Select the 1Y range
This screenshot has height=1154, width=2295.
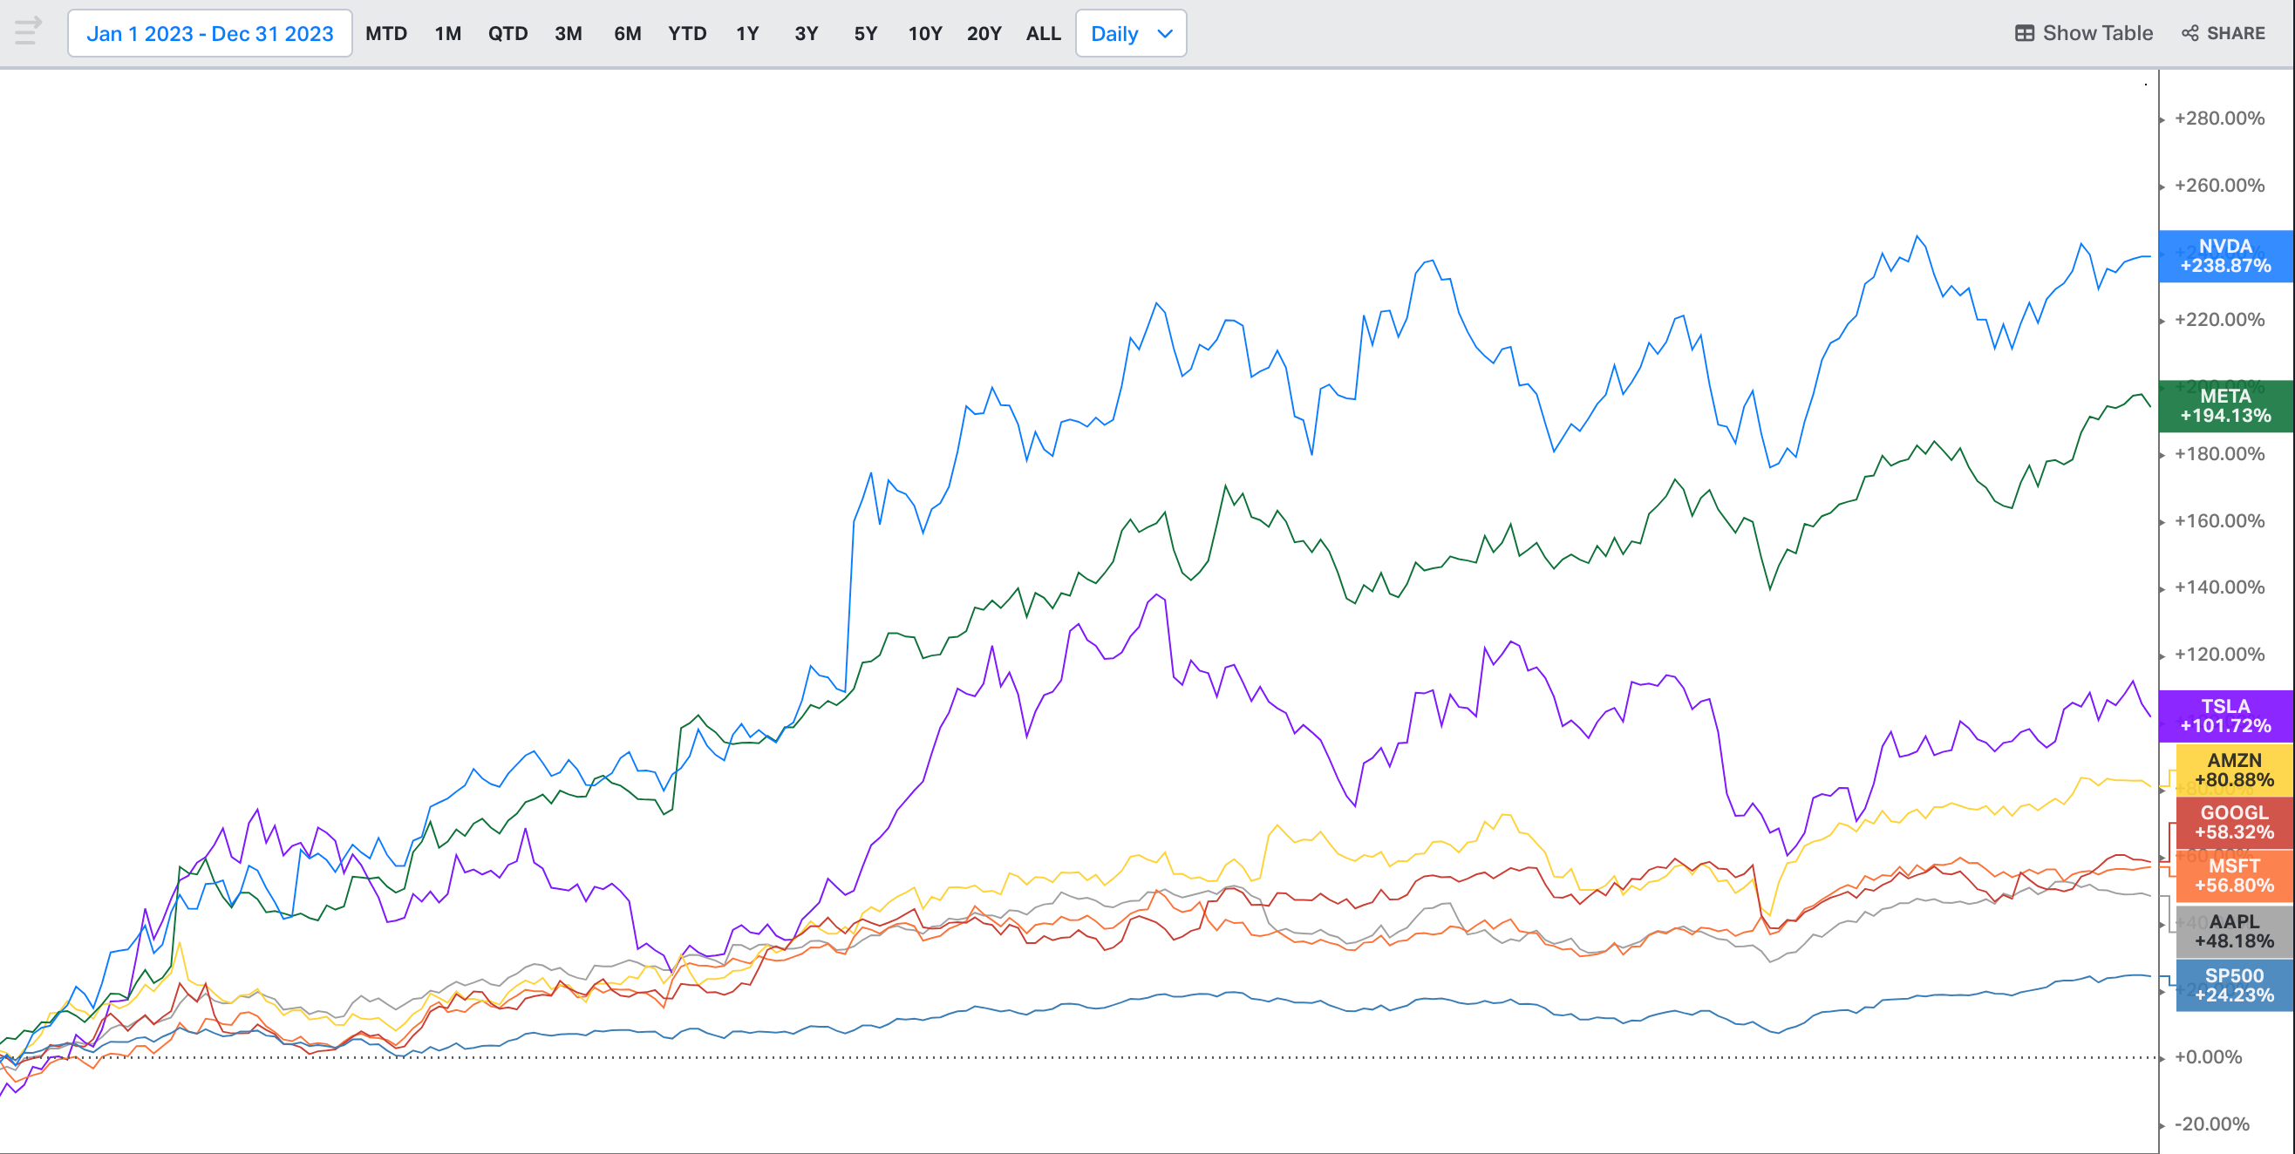pos(747,34)
